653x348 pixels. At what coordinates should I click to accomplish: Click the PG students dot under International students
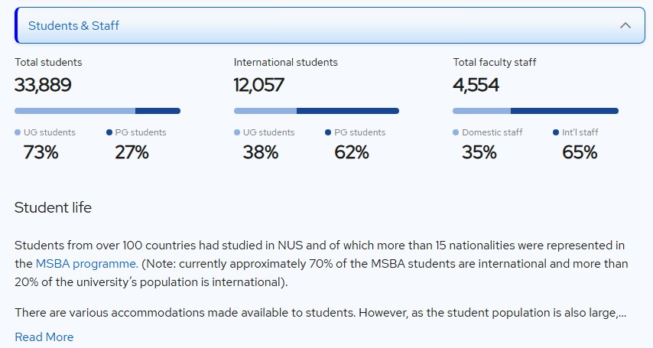point(329,132)
